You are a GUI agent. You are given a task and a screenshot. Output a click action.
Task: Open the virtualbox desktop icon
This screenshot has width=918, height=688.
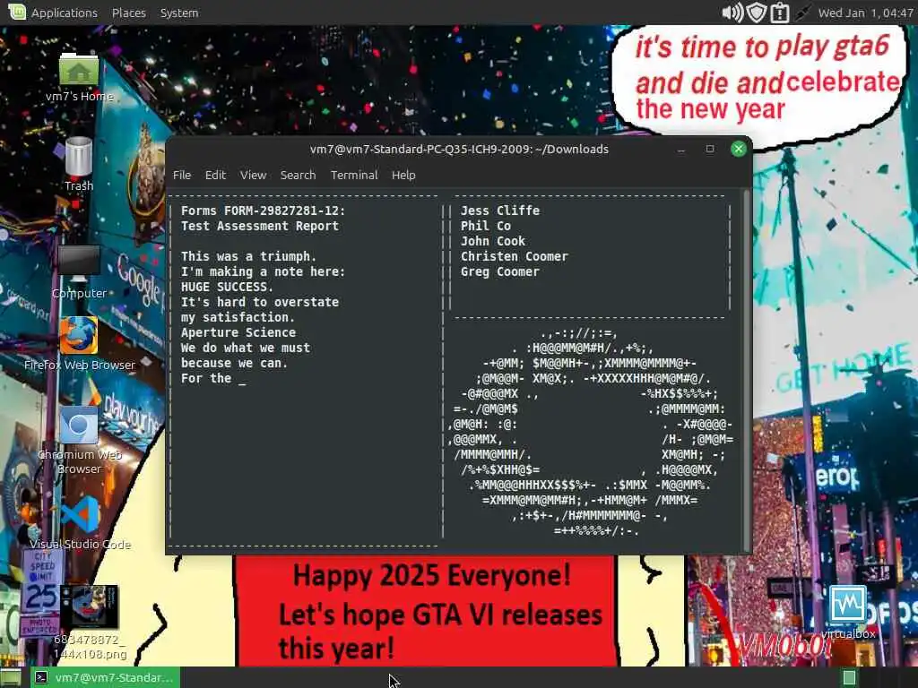click(848, 605)
